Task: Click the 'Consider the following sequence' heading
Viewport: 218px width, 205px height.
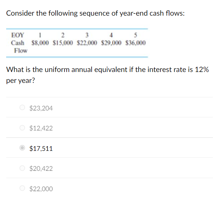Action: (x=95, y=13)
